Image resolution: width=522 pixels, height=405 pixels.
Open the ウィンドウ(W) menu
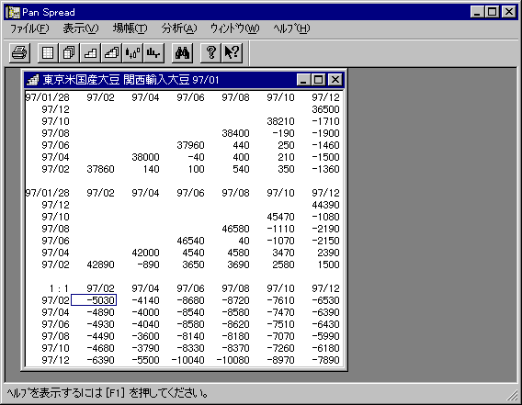[x=234, y=28]
